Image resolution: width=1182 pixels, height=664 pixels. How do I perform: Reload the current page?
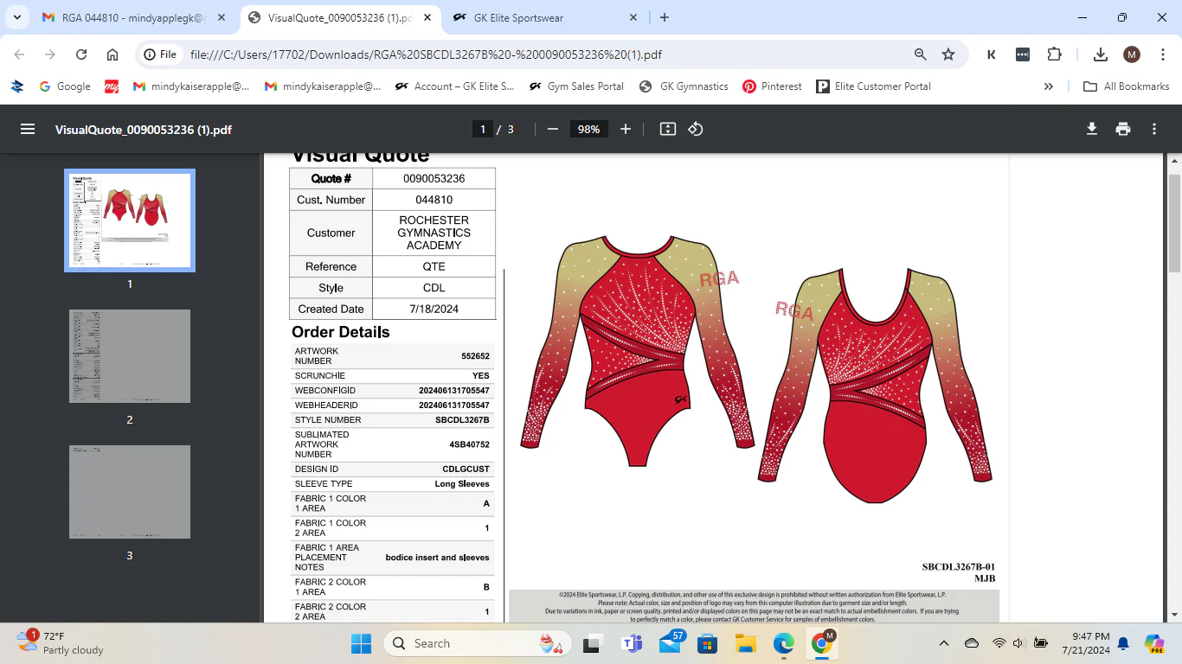(x=81, y=54)
